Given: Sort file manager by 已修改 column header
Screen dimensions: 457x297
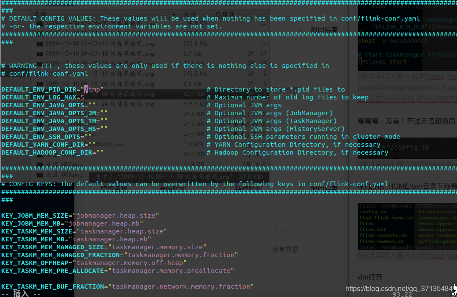Looking at the screenshot, I should click(225, 14).
